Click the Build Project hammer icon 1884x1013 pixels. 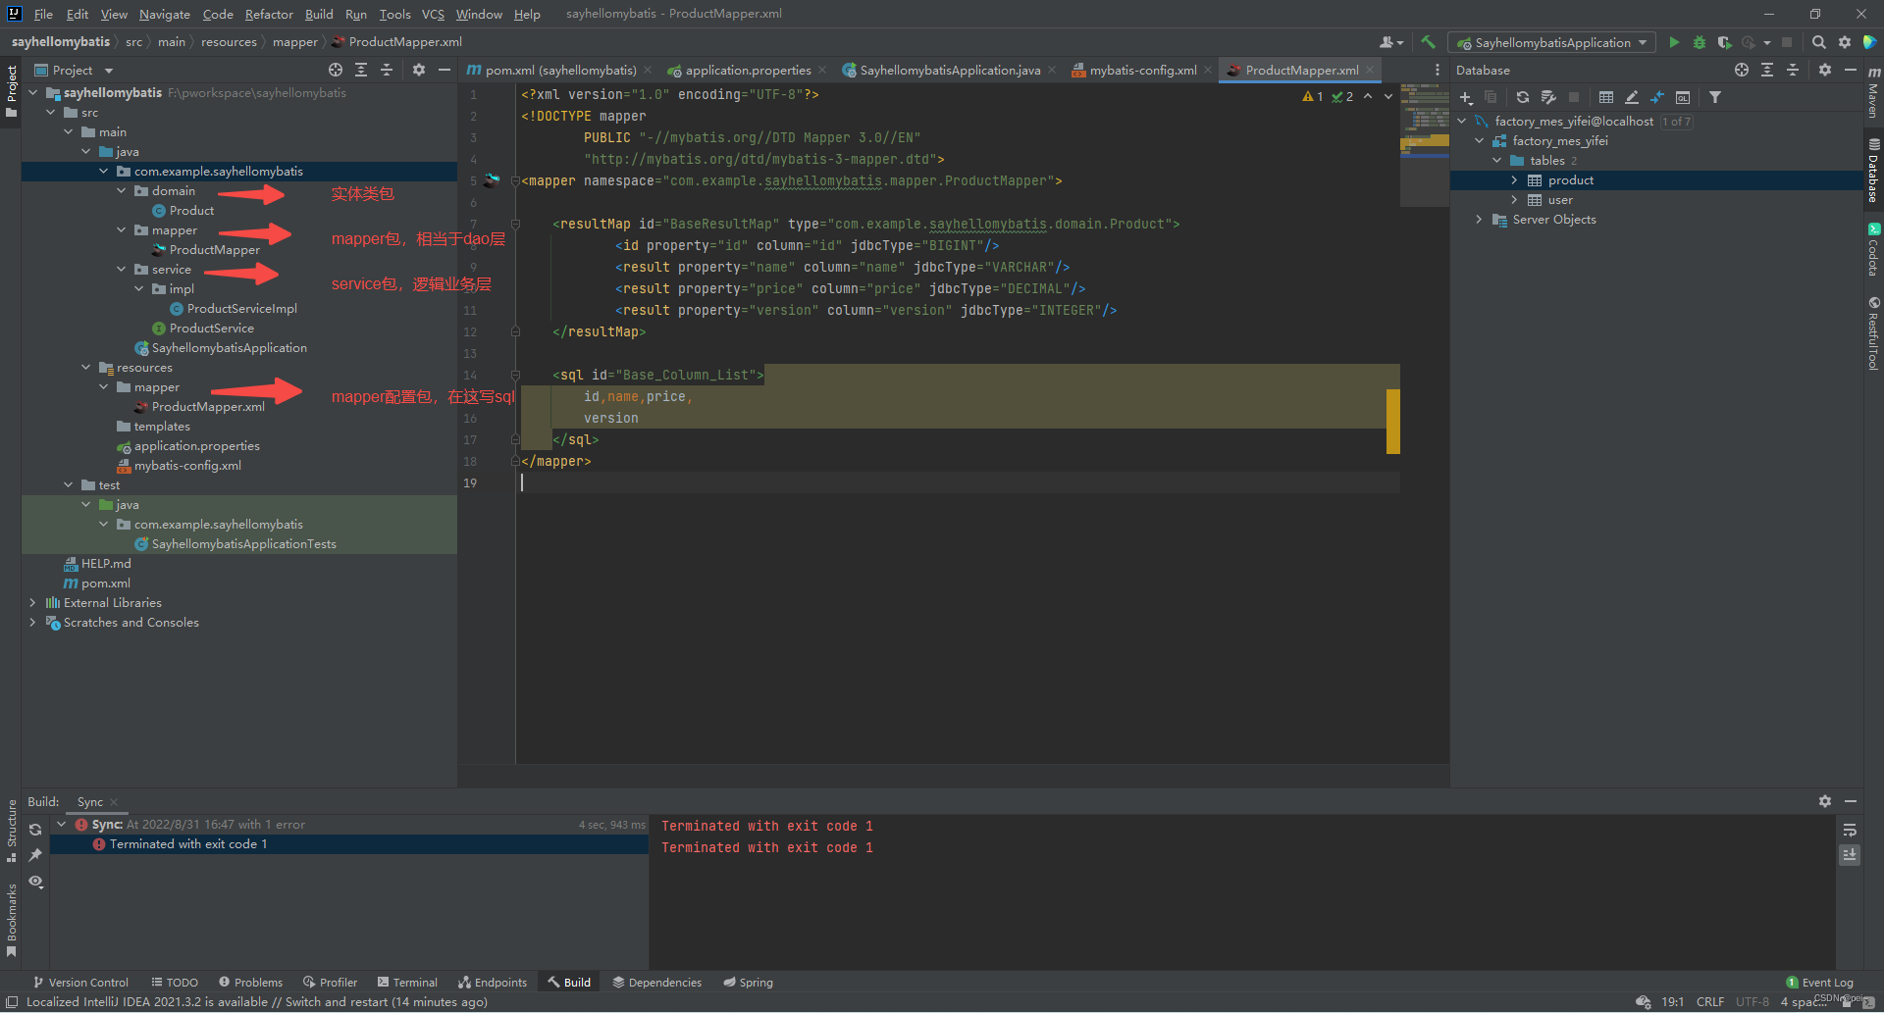click(x=1429, y=42)
